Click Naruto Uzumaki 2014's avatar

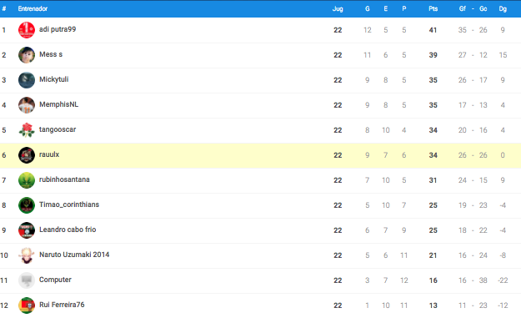[x=27, y=255]
